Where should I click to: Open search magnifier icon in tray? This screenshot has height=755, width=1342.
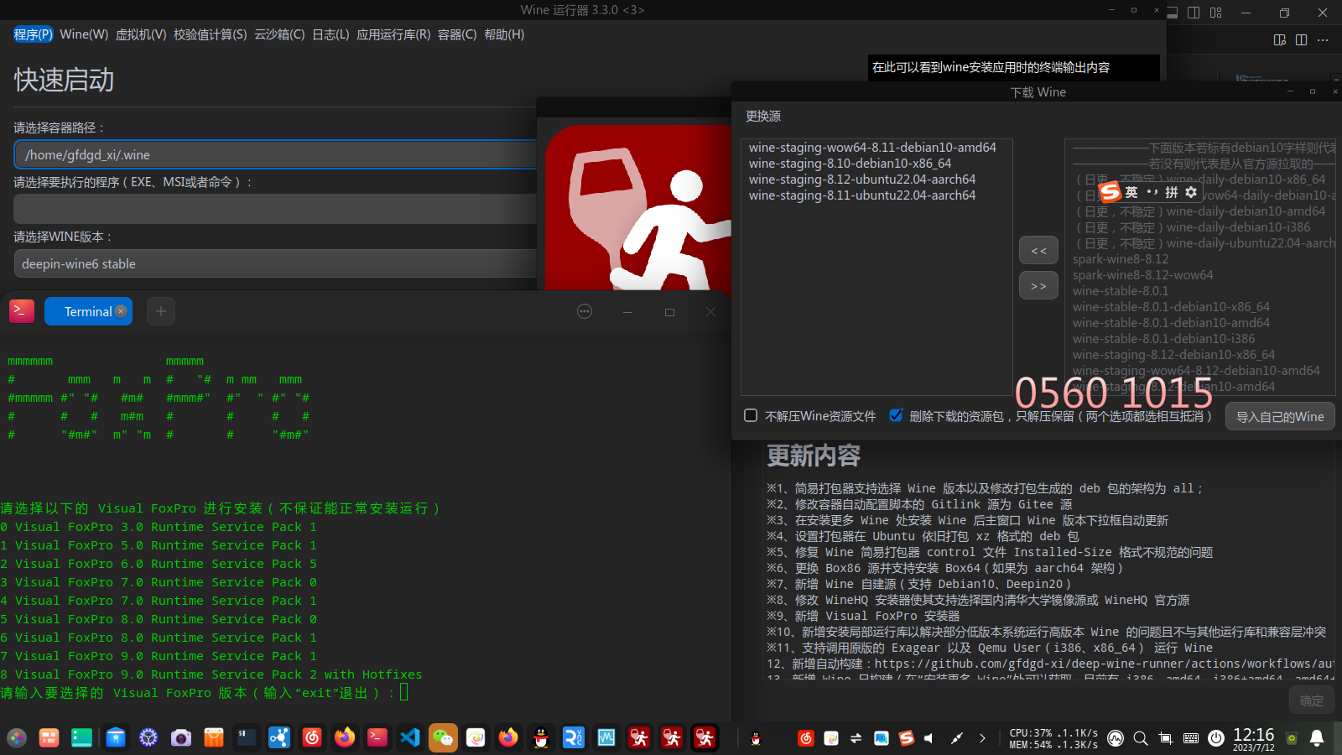pos(1141,738)
